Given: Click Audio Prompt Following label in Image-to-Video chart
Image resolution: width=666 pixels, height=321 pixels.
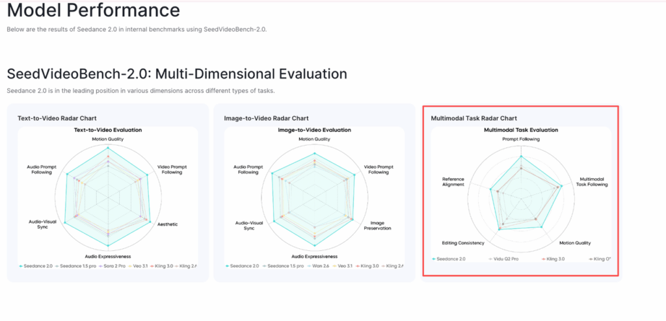Looking at the screenshot, I should pyautogui.click(x=248, y=170).
